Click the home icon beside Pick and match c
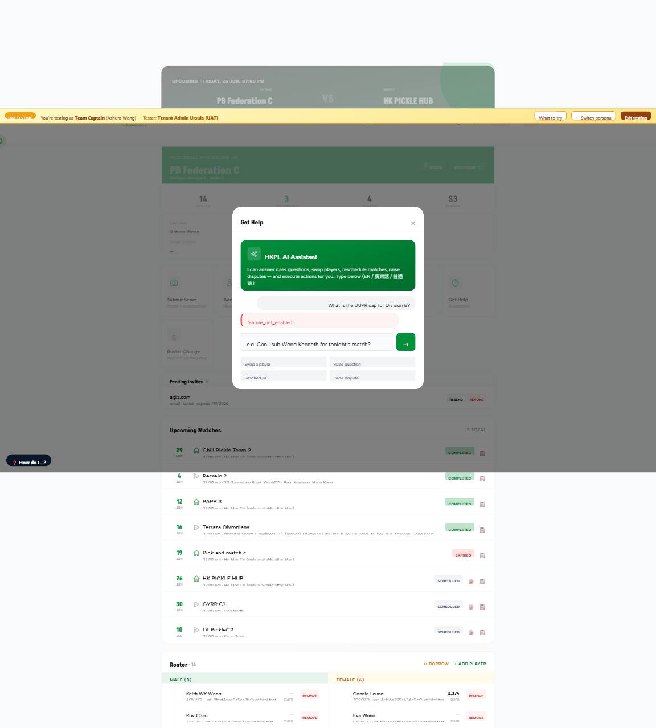656x728 pixels. click(x=196, y=553)
